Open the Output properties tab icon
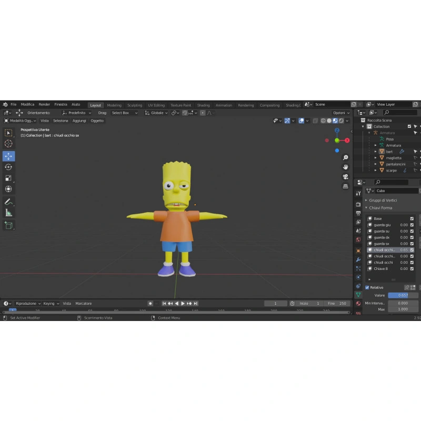The height and width of the screenshot is (421, 421). tap(358, 214)
